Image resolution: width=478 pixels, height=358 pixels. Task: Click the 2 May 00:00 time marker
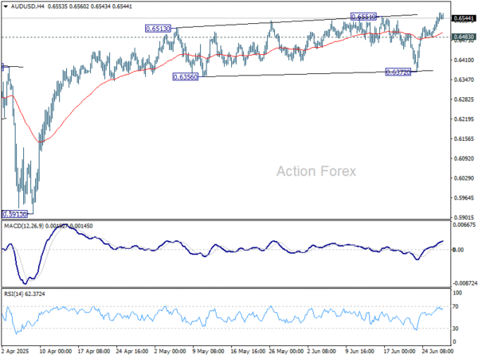[170, 351]
